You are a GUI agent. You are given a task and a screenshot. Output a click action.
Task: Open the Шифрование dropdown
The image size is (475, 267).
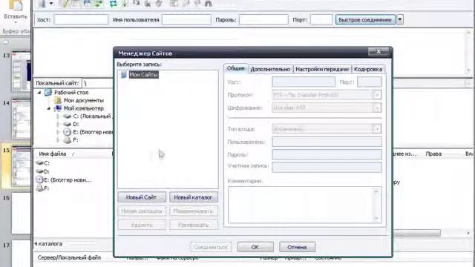(377, 108)
